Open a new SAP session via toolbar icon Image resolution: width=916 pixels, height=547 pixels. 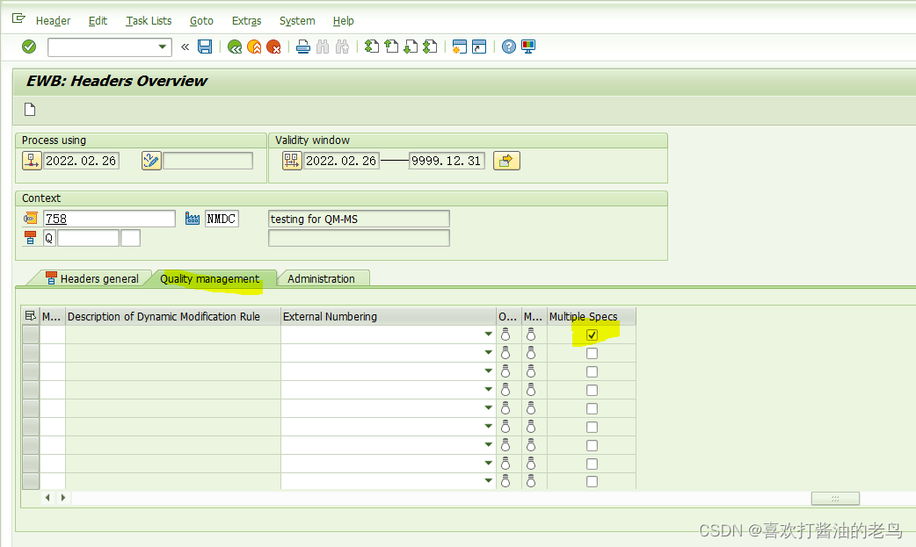coord(460,47)
